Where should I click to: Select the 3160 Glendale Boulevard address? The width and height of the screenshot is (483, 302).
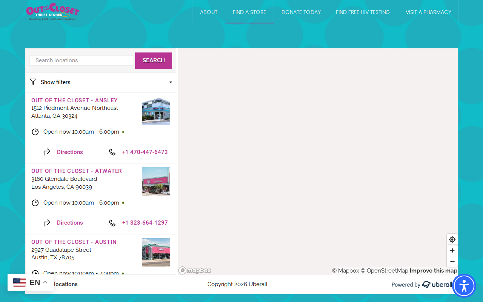pyautogui.click(x=64, y=179)
